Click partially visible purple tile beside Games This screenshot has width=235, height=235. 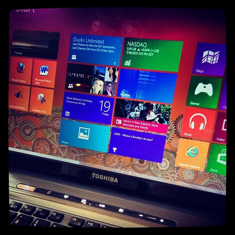coord(223,96)
